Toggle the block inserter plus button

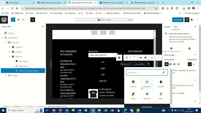(13, 20)
